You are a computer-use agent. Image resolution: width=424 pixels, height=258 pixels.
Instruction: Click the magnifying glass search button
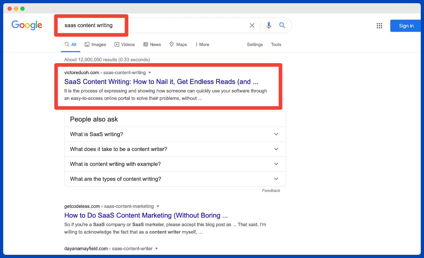(282, 25)
